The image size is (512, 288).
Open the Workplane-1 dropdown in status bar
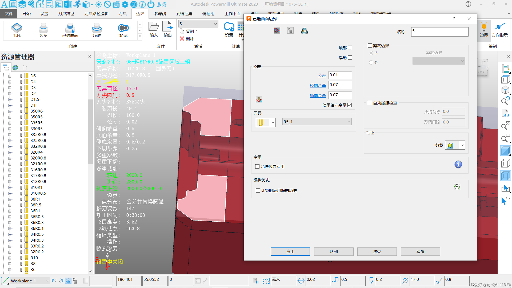click(29, 281)
